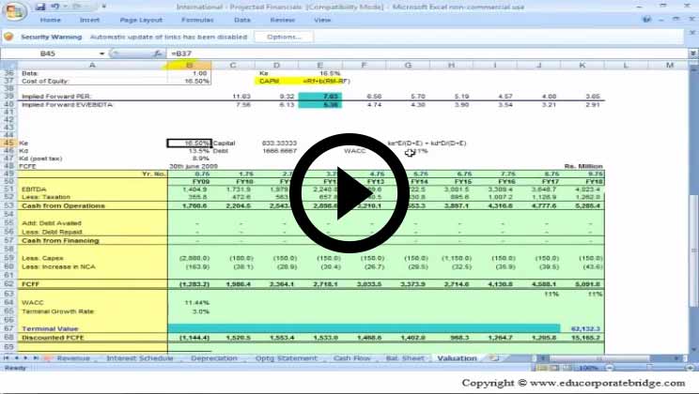Click the Implied Forward EV/EBIDTA label
The height and width of the screenshot is (394, 699).
coord(67,105)
